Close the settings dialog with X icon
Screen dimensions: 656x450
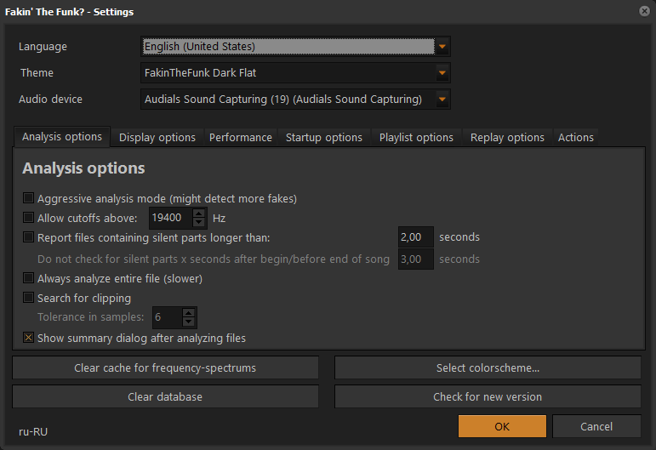[x=643, y=11]
